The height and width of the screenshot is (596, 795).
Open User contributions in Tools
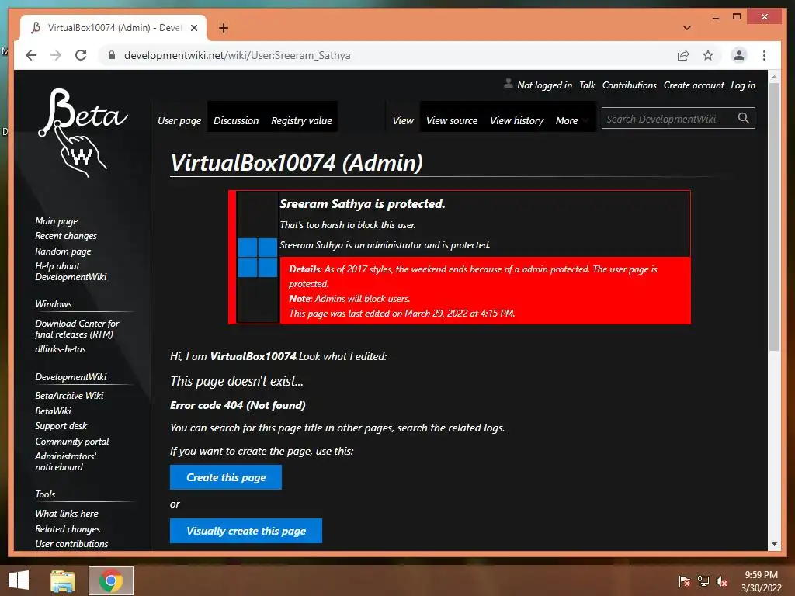coord(71,544)
